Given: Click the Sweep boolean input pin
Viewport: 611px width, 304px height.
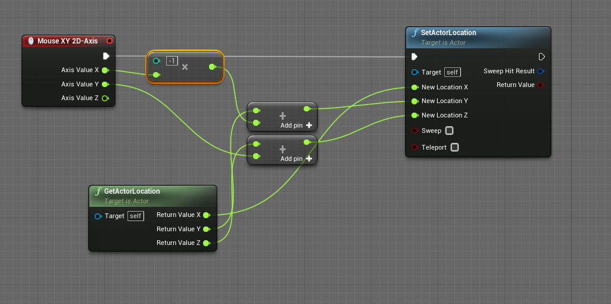Looking at the screenshot, I should [x=414, y=131].
